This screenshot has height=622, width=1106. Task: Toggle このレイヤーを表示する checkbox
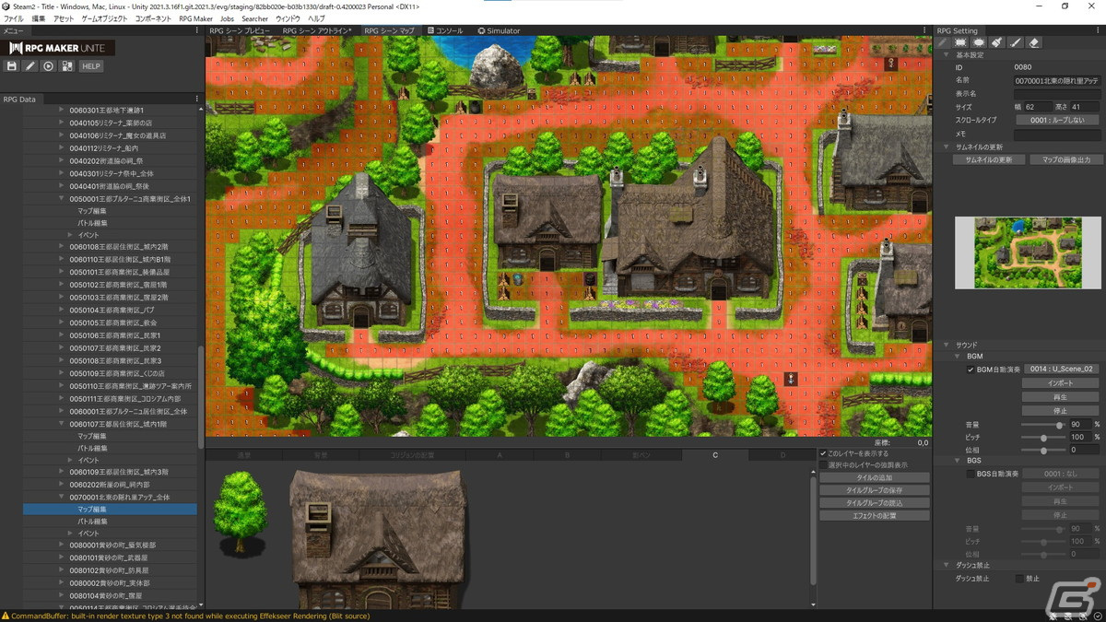[x=824, y=453]
